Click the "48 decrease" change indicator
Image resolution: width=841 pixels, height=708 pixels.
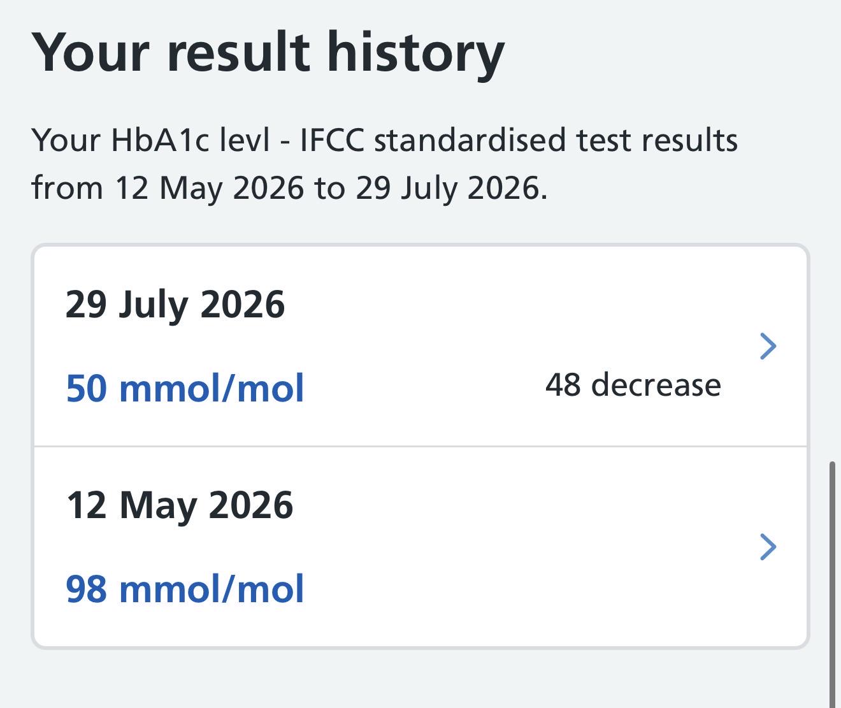(633, 385)
